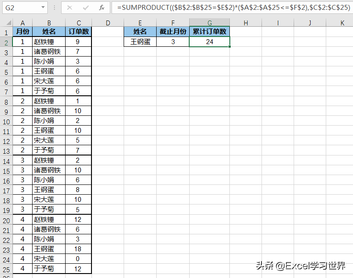This screenshot has height=278, width=353.
Task: Select 赵铁锤 in row 2
Action: 49,42
